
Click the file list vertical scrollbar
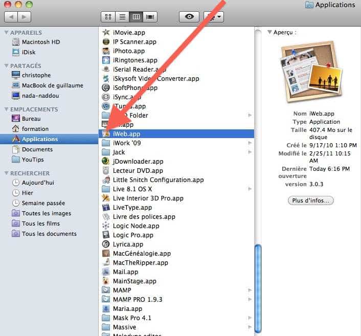(x=258, y=289)
